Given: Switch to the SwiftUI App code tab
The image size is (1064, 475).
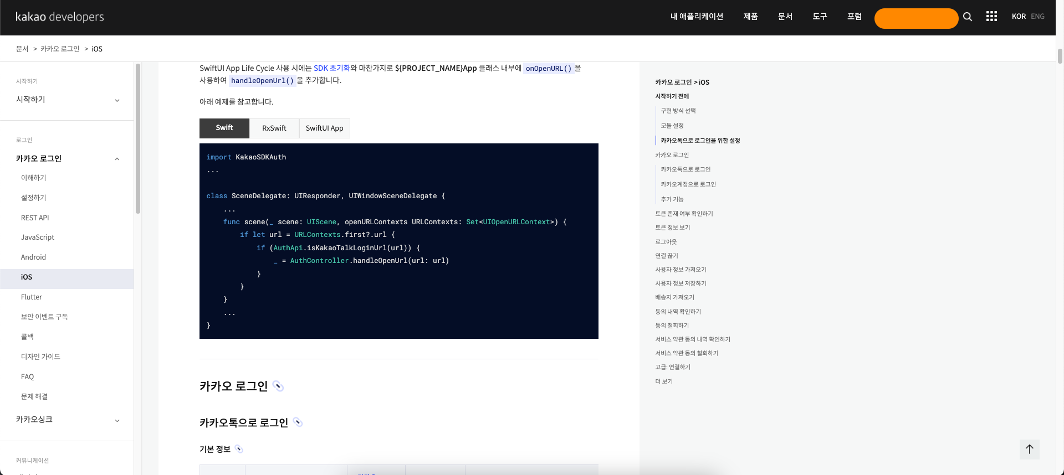Looking at the screenshot, I should [x=325, y=128].
